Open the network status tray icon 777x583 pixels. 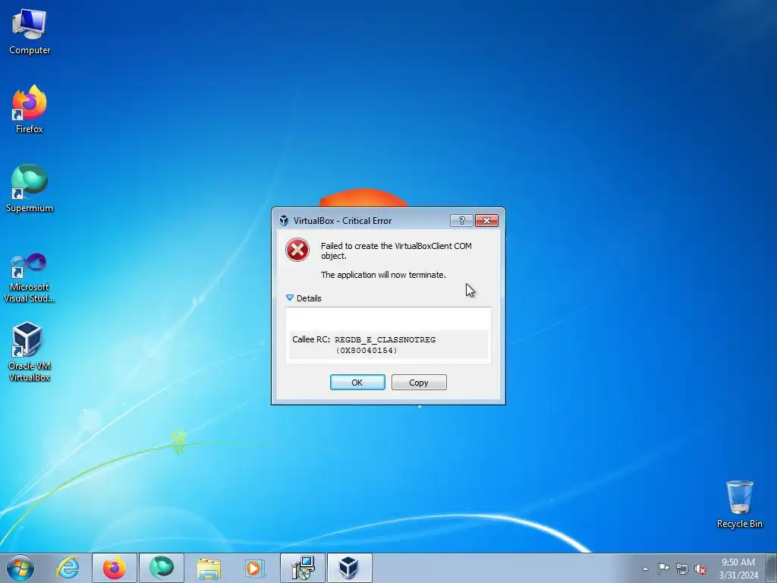tap(682, 569)
